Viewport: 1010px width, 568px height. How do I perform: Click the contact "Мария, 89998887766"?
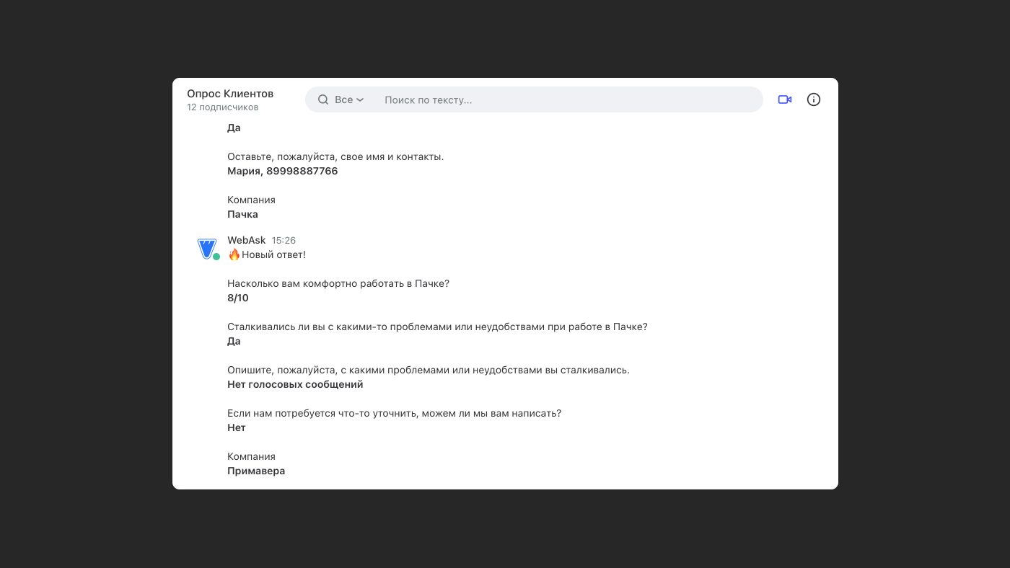click(x=283, y=171)
